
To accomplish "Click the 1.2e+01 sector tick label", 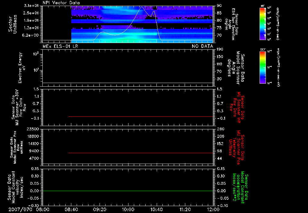I will coord(32,28).
